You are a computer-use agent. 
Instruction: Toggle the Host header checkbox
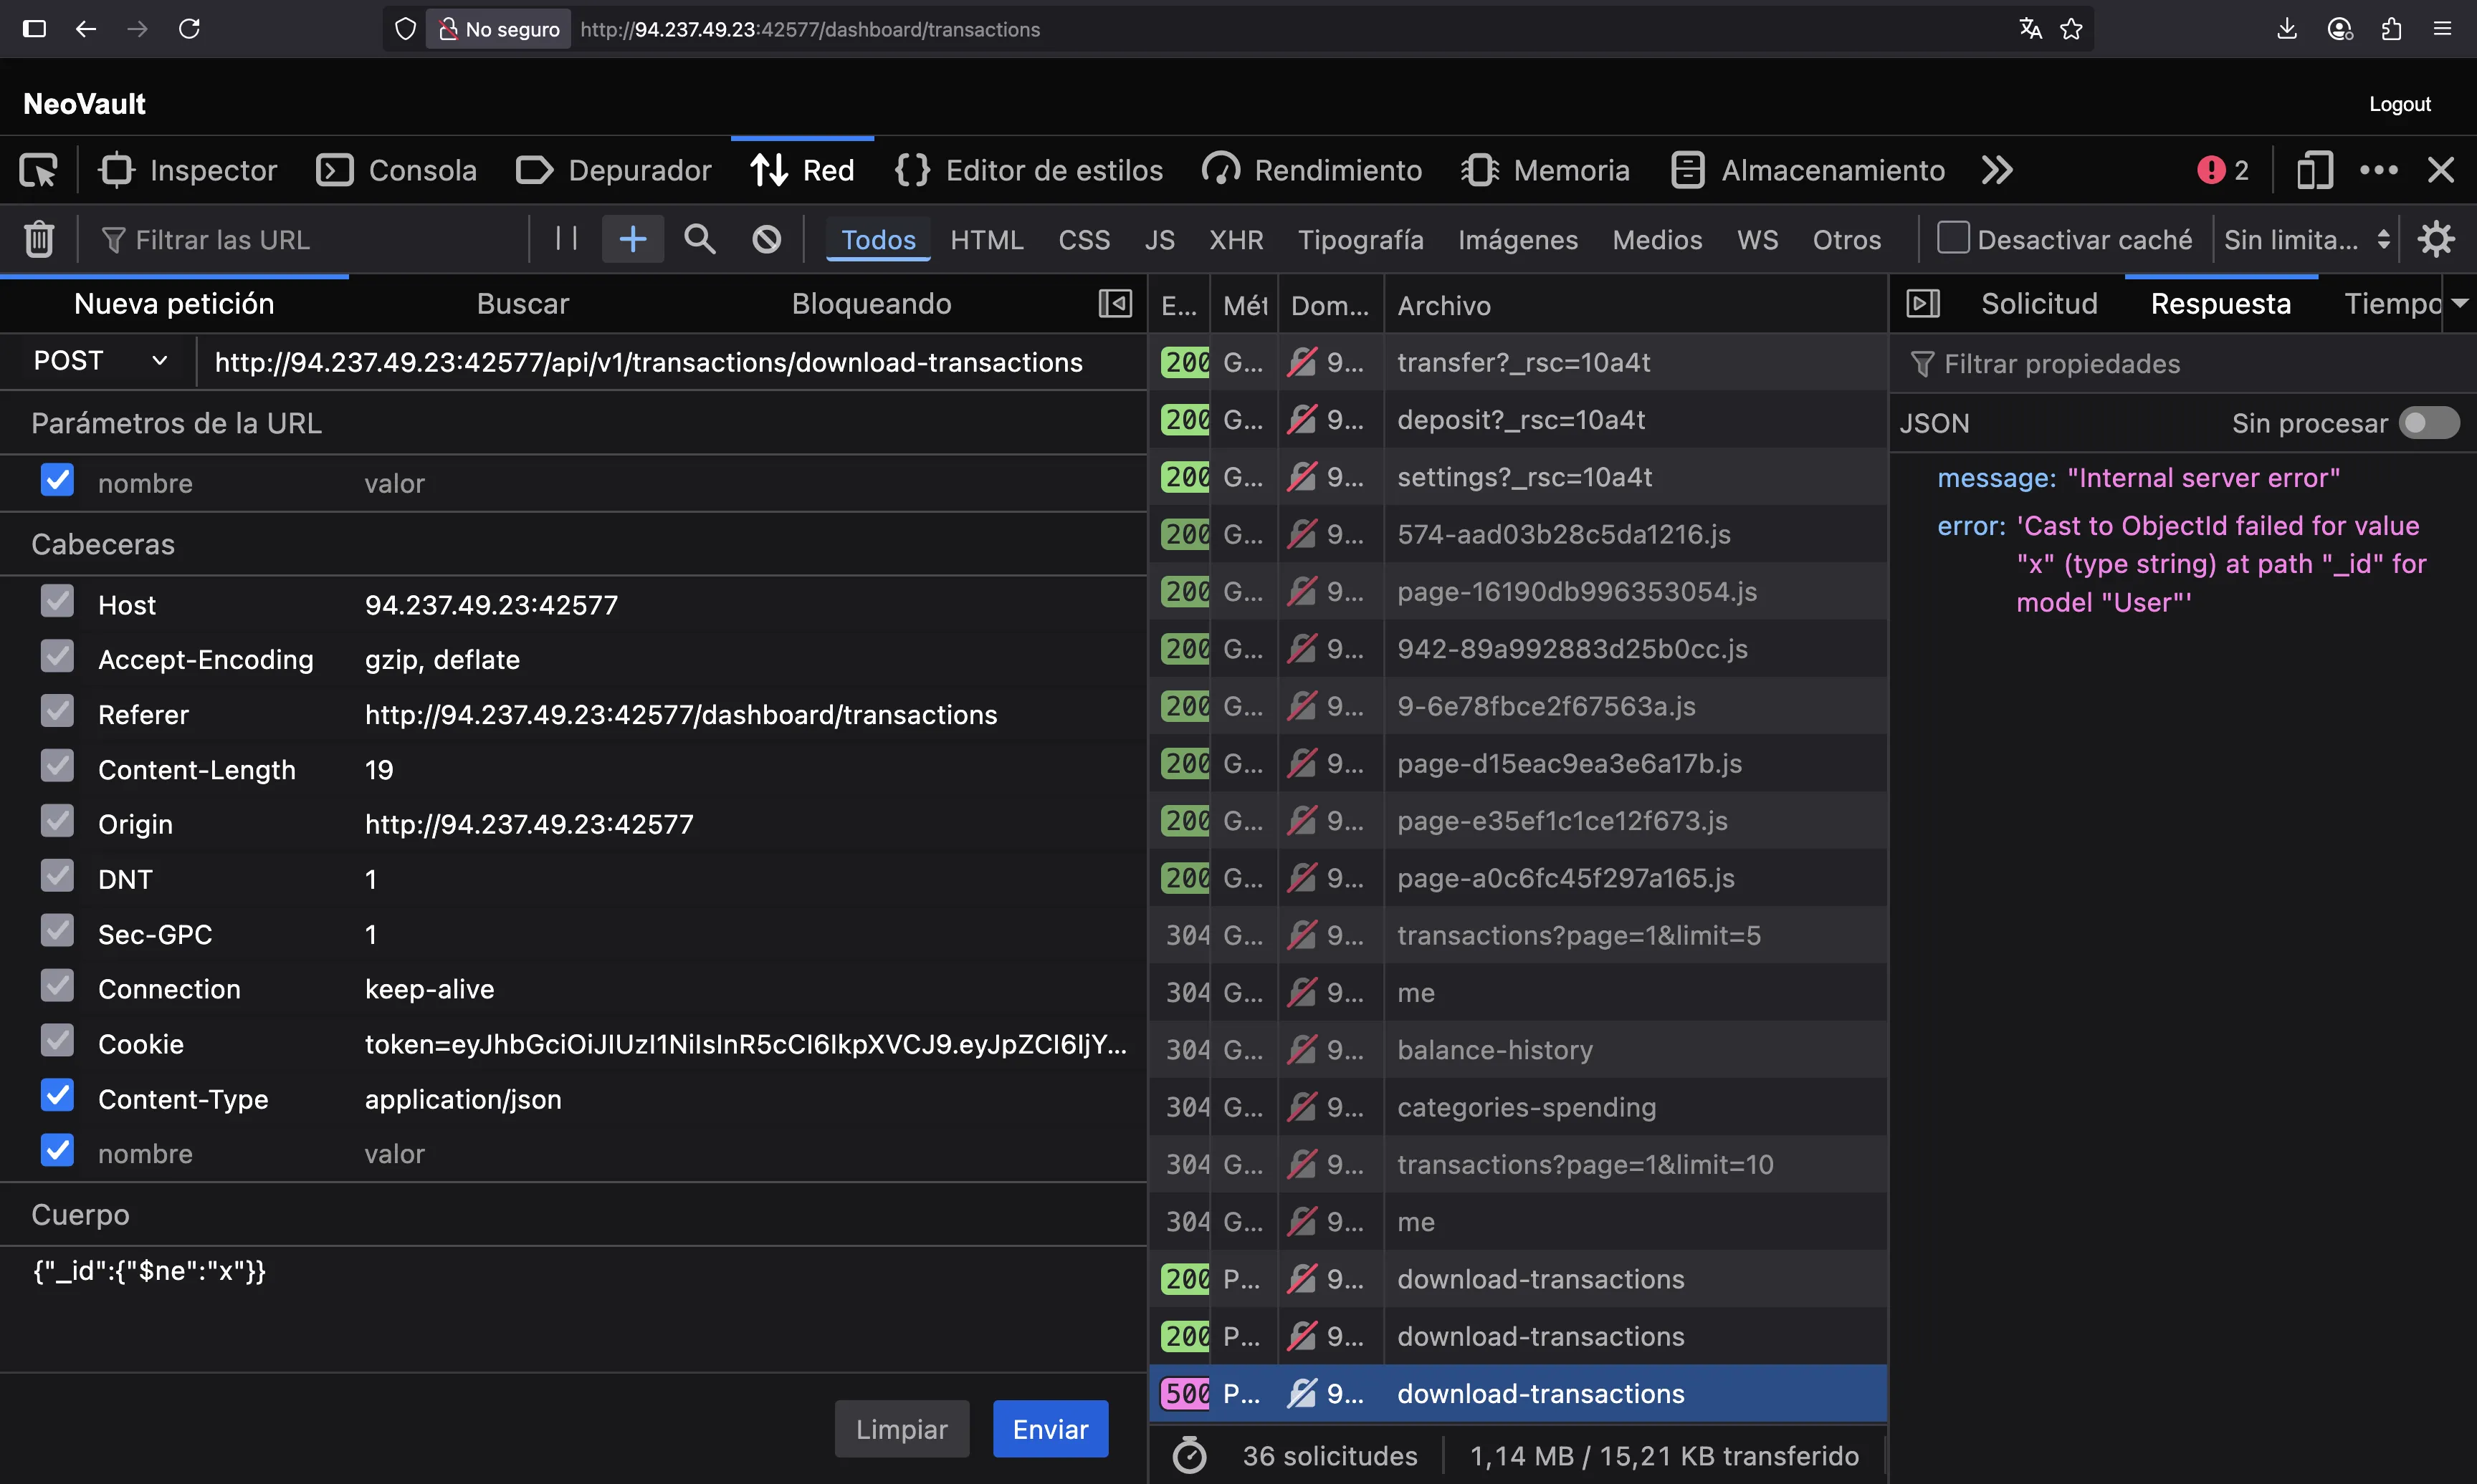pyautogui.click(x=57, y=602)
